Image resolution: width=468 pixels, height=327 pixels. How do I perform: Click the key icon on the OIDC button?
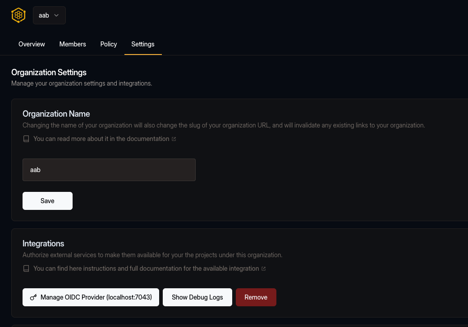click(x=33, y=297)
